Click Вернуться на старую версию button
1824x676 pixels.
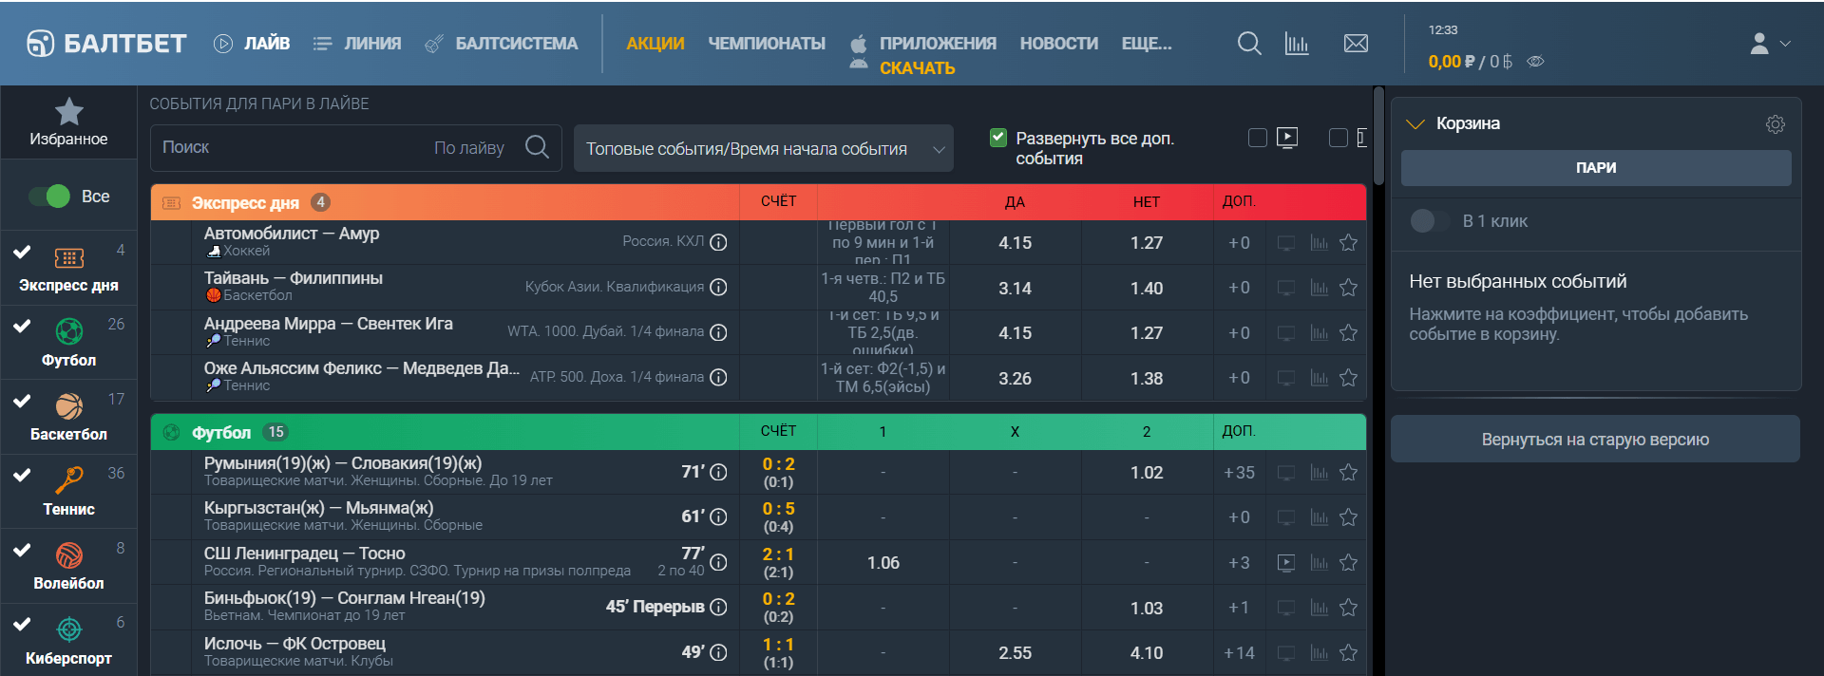click(x=1595, y=440)
